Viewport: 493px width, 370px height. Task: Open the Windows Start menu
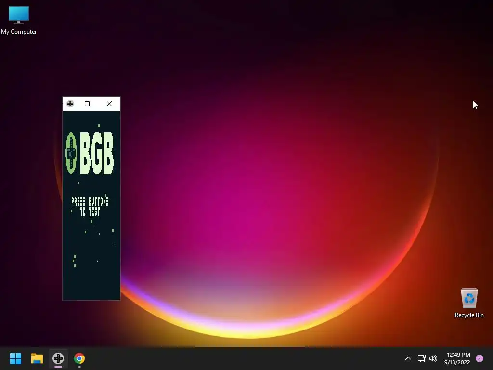[x=15, y=358]
